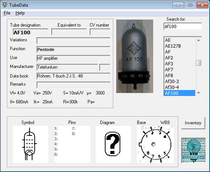Click the Equivalent to field

[69, 32]
